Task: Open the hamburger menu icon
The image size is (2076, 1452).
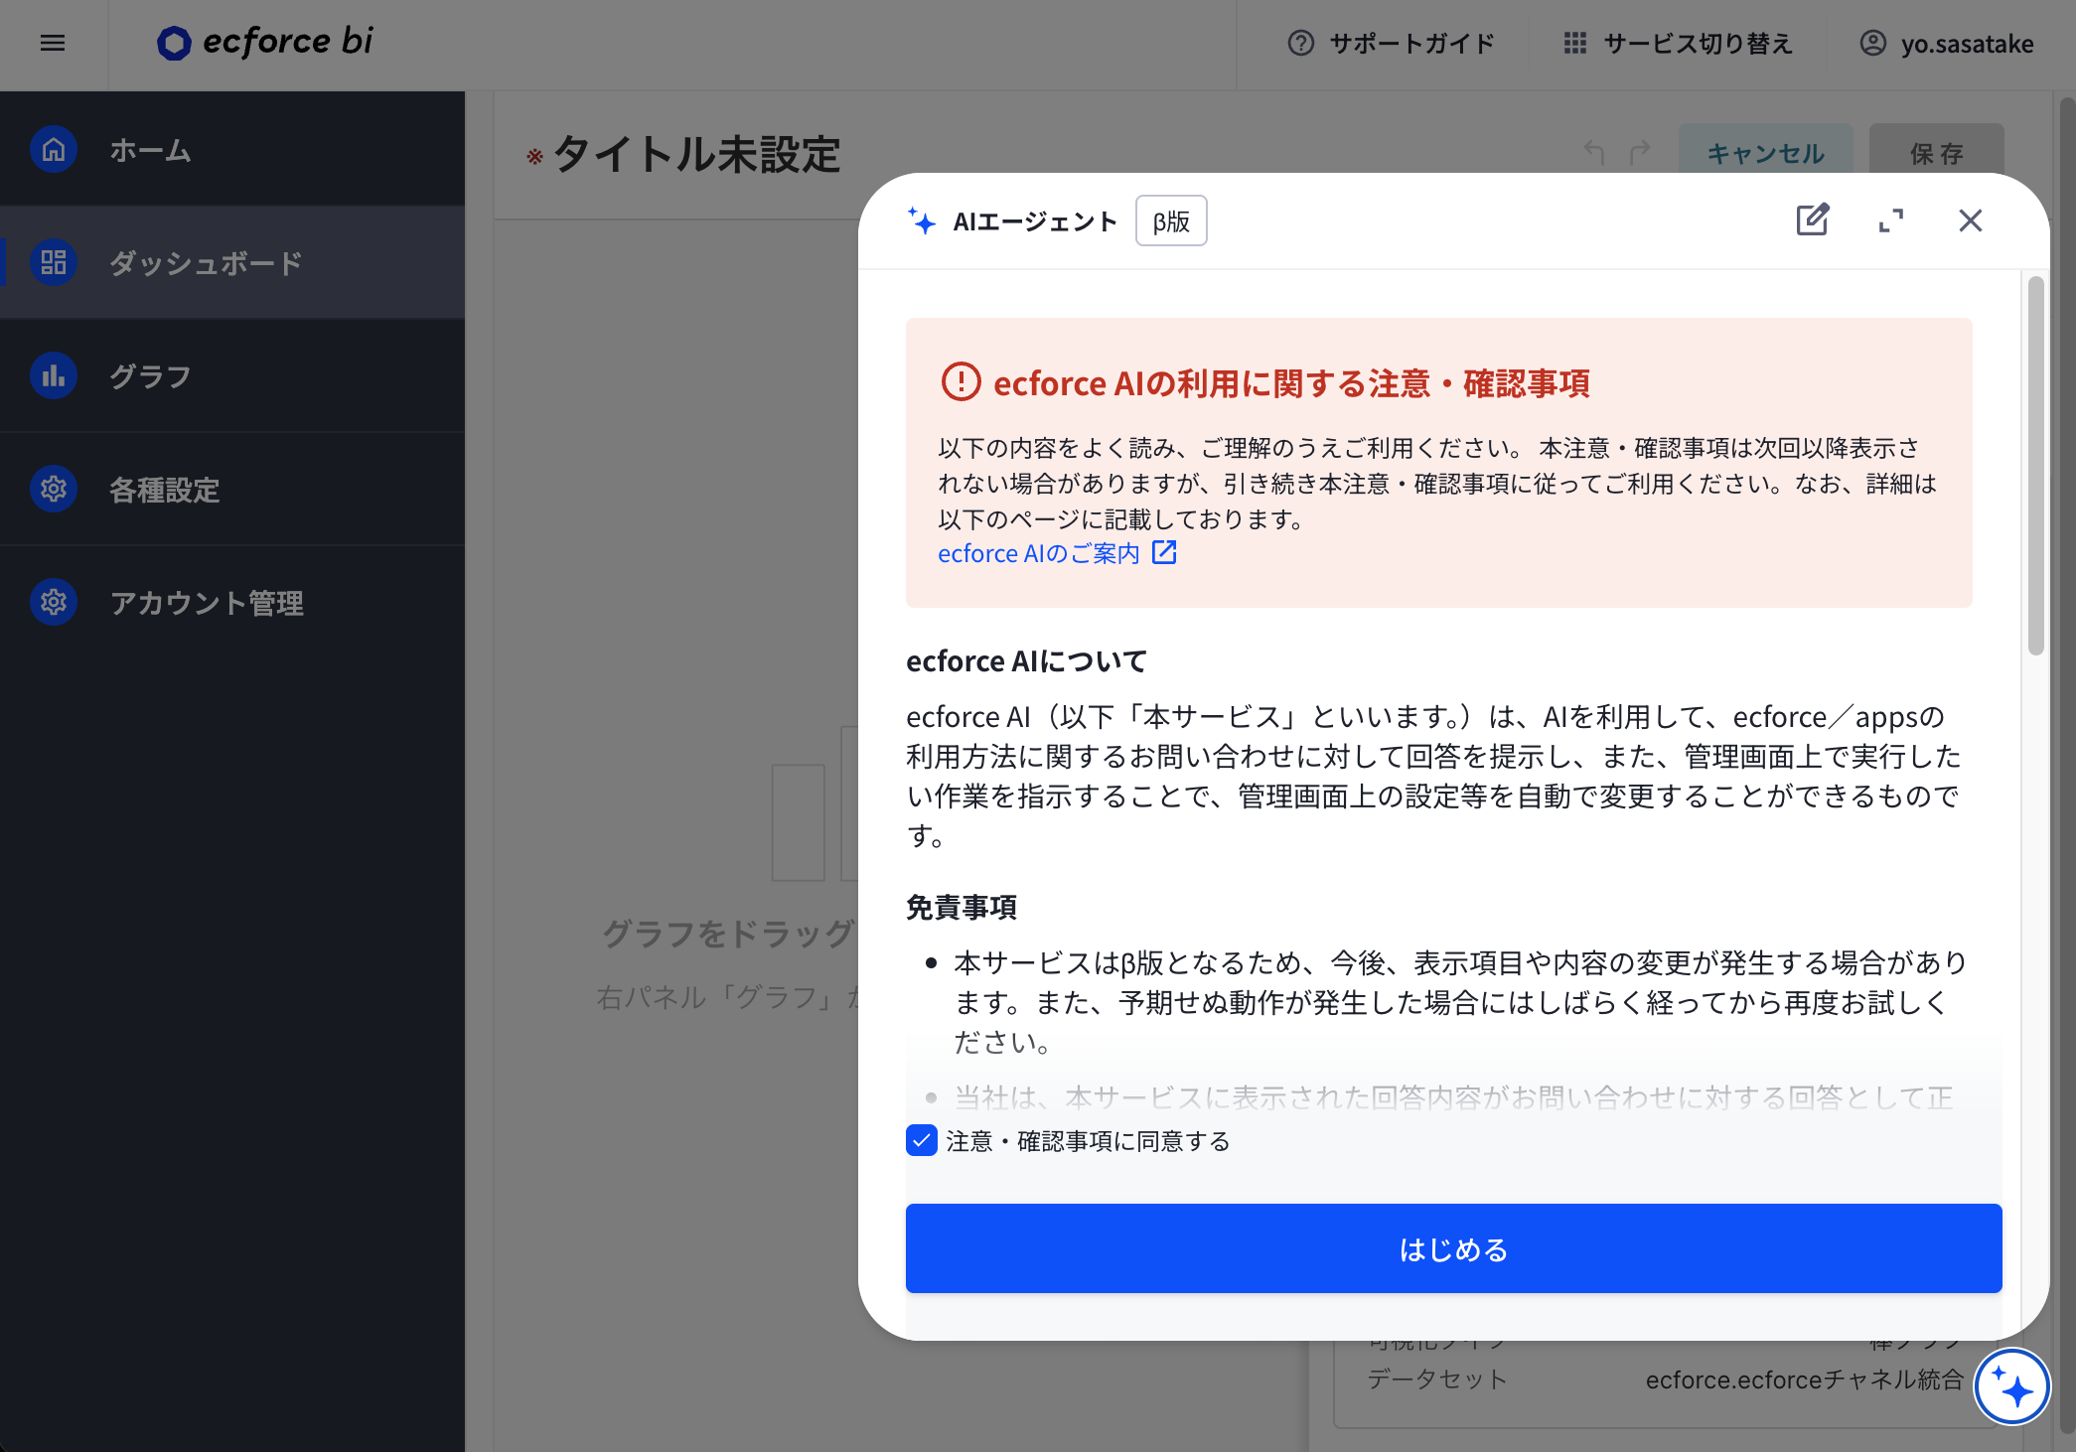Action: coord(53,43)
